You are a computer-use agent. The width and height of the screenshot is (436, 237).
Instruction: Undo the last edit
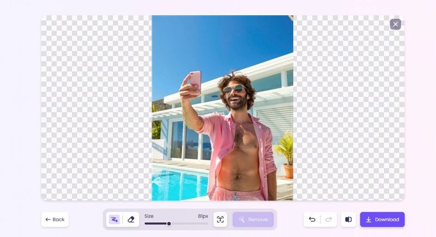point(312,220)
